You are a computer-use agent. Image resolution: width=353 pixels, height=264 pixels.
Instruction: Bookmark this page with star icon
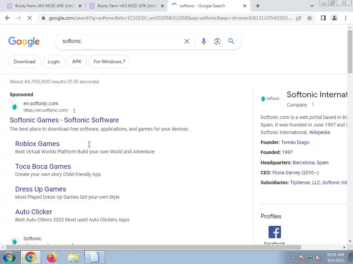point(310,18)
